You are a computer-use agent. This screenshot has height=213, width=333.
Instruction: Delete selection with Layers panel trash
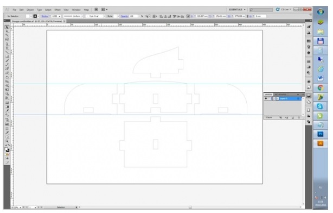(x=299, y=117)
